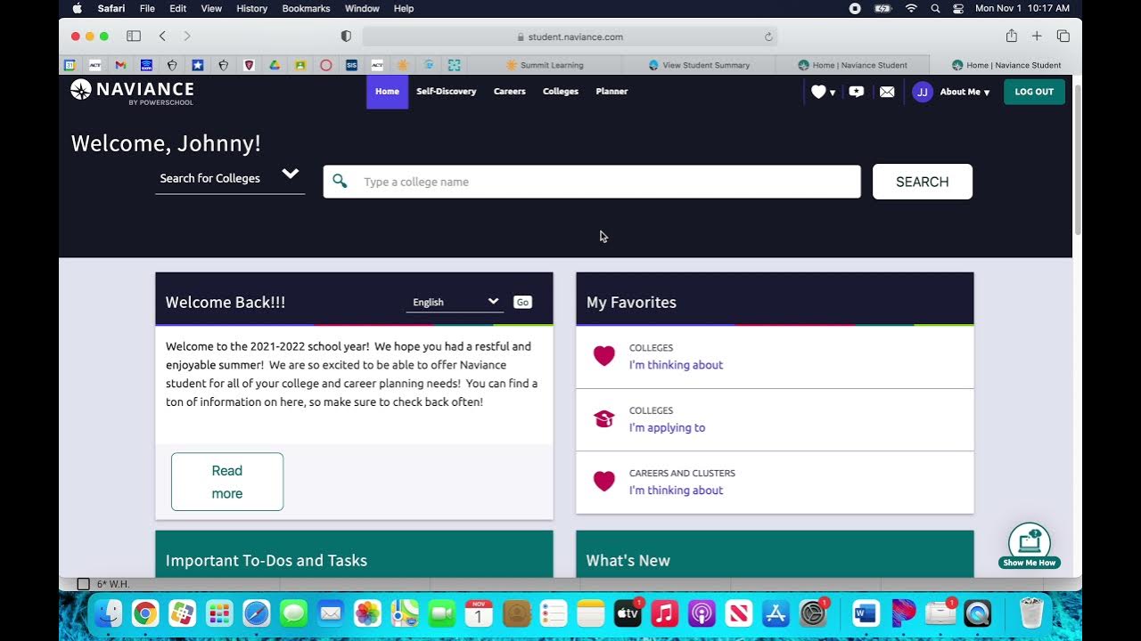This screenshot has height=641, width=1141.
Task: Click the Safari share icon
Action: pyautogui.click(x=1011, y=36)
